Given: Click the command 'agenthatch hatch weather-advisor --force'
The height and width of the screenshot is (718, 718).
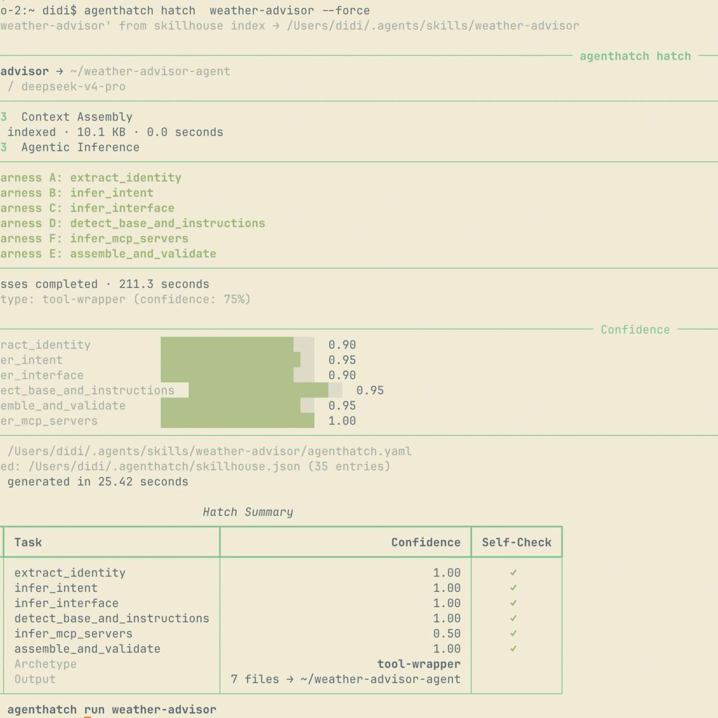Looking at the screenshot, I should point(227,10).
